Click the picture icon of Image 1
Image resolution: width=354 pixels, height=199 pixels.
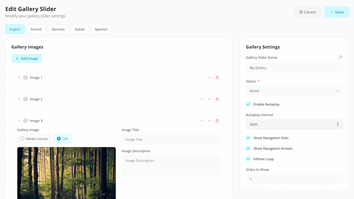25,77
